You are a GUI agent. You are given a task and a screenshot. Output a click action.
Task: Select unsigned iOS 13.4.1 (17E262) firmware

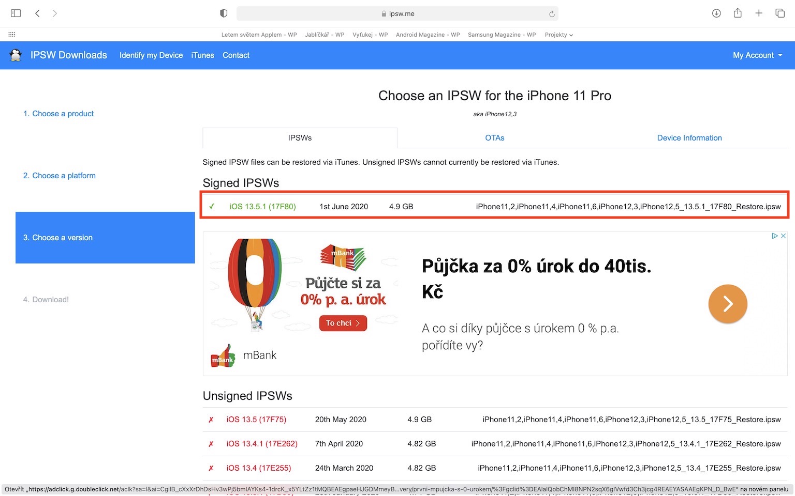point(262,444)
